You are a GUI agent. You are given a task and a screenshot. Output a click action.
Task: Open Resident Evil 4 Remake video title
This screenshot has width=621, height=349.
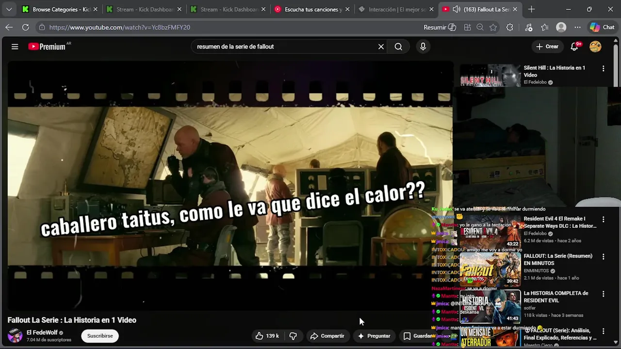[560, 222]
